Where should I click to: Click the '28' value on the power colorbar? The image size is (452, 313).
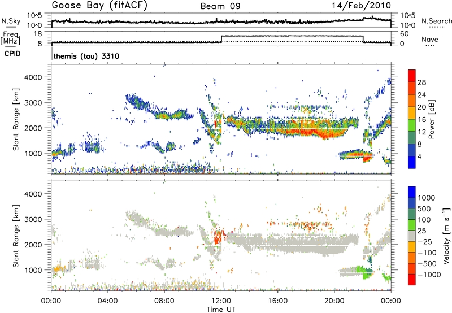point(421,82)
